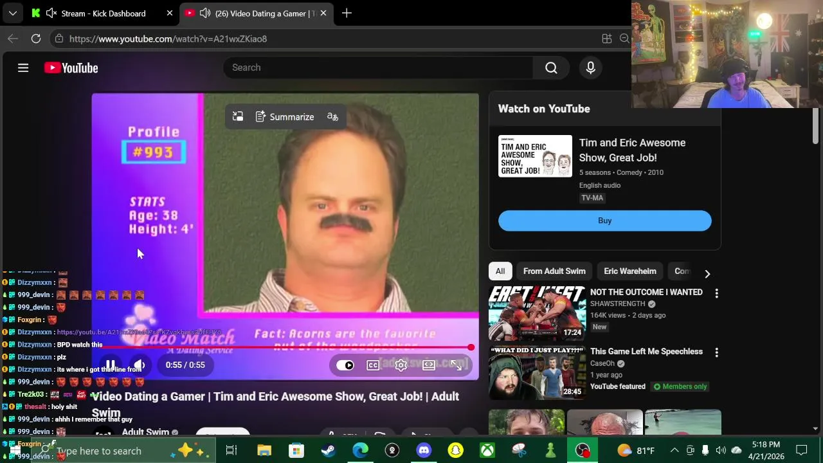
Task: Open Steam from the taskbar
Action: coord(329,451)
